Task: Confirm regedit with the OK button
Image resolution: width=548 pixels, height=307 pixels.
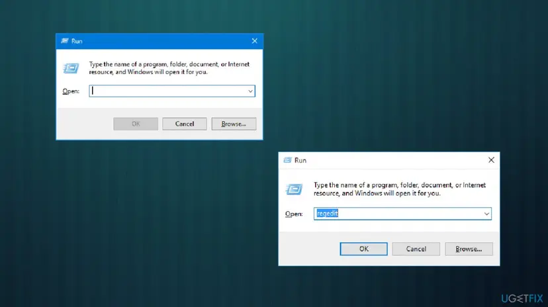Action: point(363,249)
